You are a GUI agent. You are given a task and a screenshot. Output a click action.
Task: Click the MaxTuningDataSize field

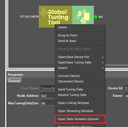click(x=48, y=103)
